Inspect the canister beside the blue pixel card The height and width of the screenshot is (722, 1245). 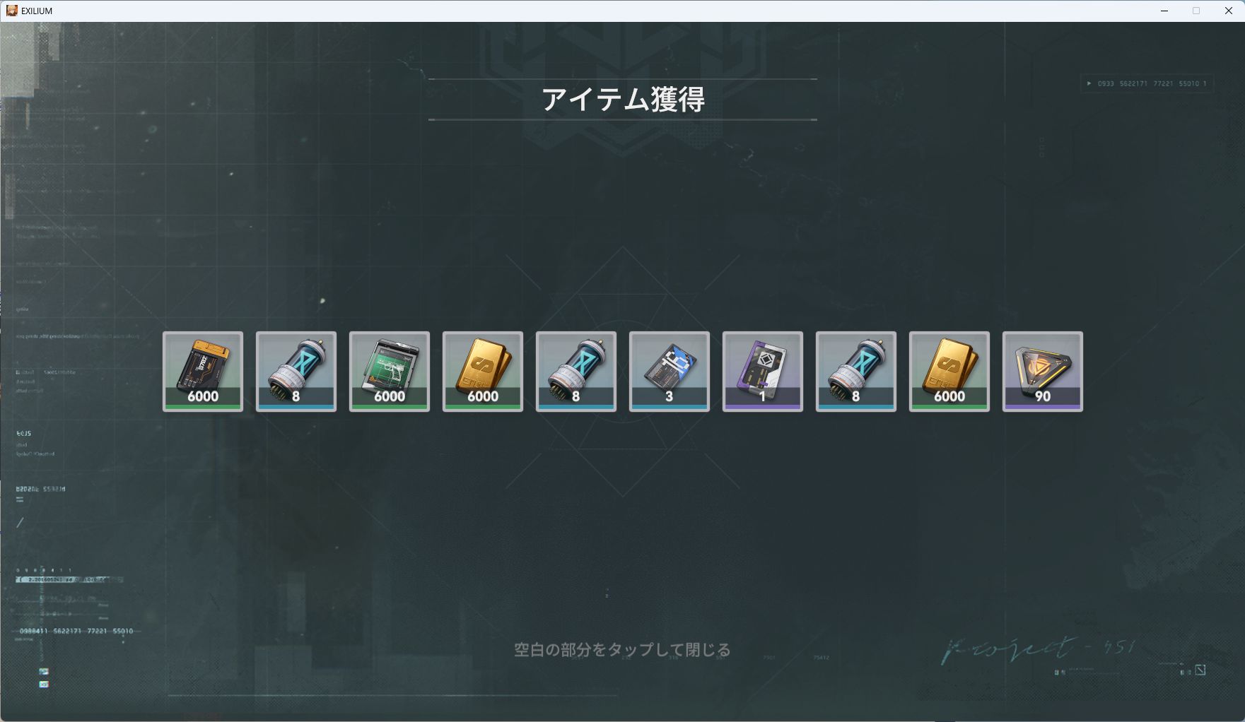(576, 372)
